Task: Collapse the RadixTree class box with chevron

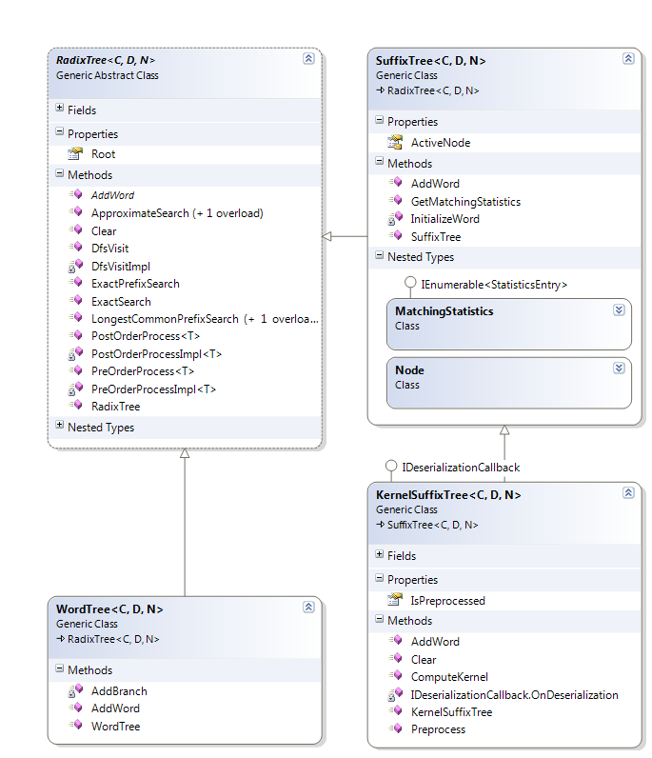Action: click(x=308, y=58)
